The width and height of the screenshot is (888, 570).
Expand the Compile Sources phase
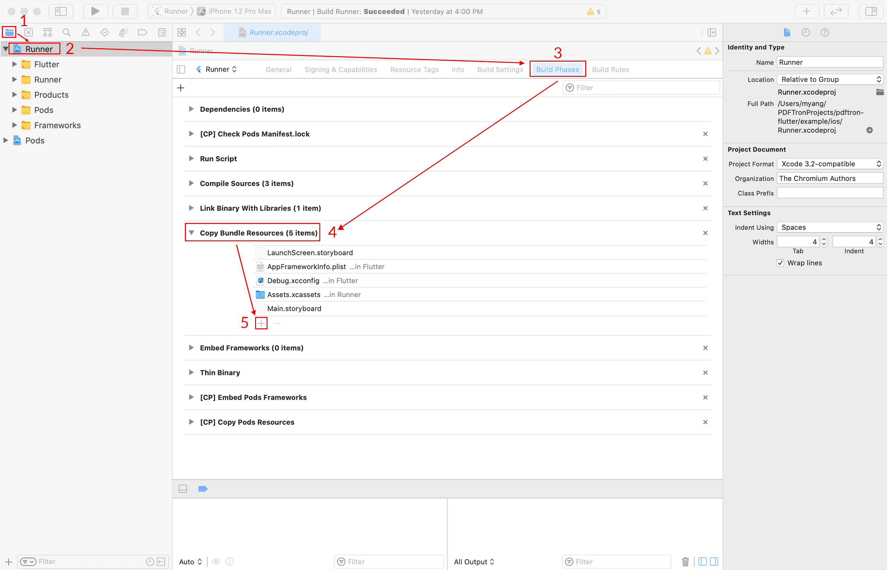191,183
